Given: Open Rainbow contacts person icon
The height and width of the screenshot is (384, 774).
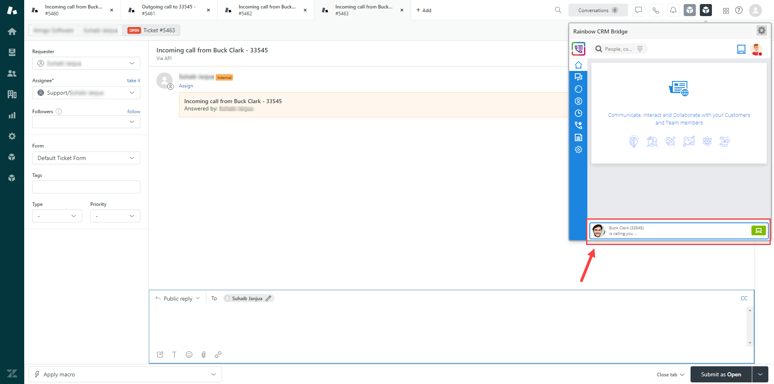Looking at the screenshot, I should (x=578, y=101).
